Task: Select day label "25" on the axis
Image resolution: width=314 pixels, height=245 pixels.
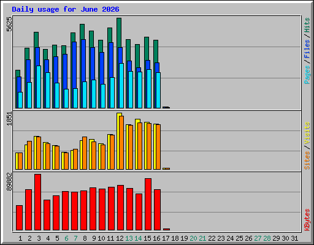Action: point(239,238)
